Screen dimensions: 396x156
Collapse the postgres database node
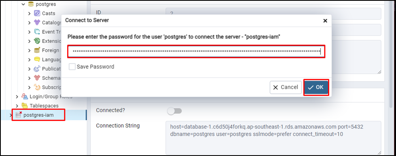click(23, 4)
